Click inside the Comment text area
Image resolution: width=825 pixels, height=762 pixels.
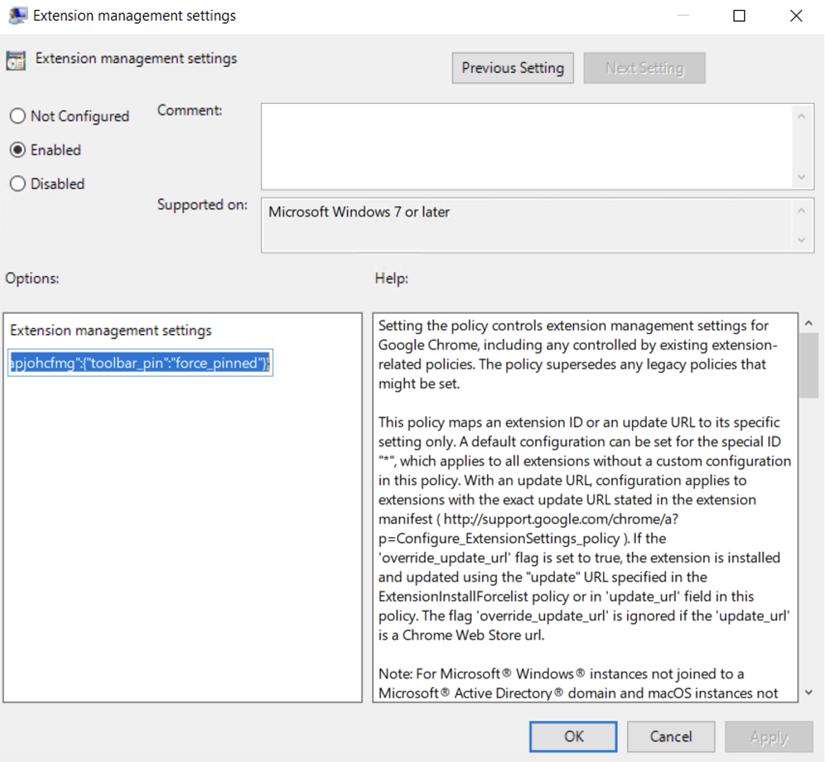[x=526, y=146]
